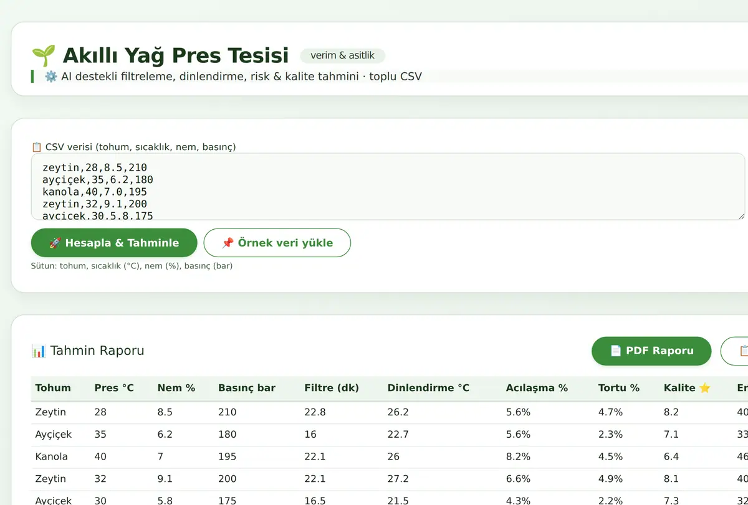
Task: Click the rocket icon on Hesapla button
Action: (x=55, y=243)
